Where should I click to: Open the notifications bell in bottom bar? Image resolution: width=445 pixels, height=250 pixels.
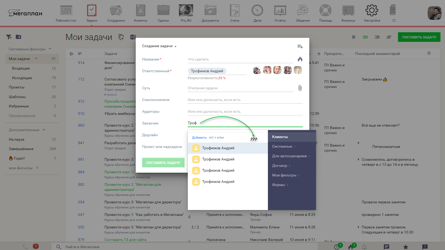[364, 247]
